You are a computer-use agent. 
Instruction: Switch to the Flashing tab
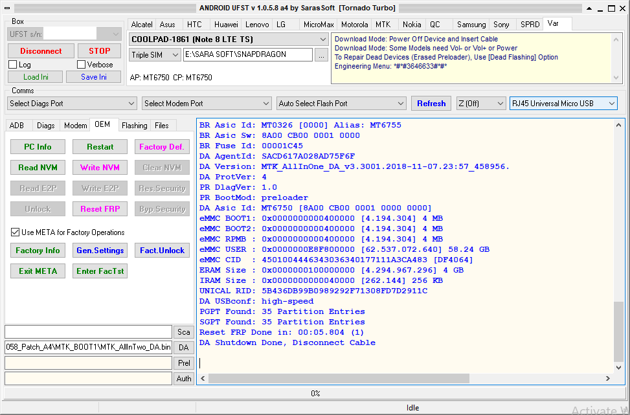[134, 126]
